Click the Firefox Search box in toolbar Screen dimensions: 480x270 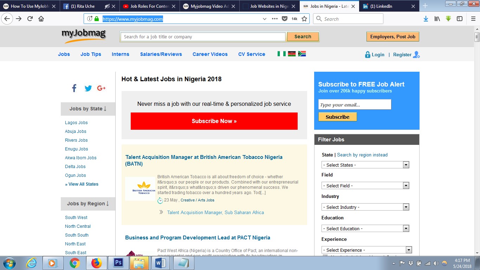pos(348,19)
